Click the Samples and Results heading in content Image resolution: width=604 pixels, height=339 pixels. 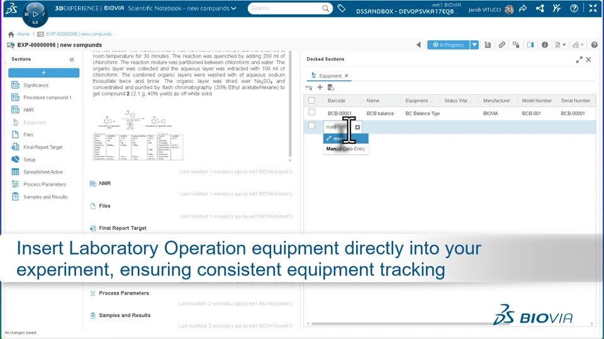coord(125,315)
